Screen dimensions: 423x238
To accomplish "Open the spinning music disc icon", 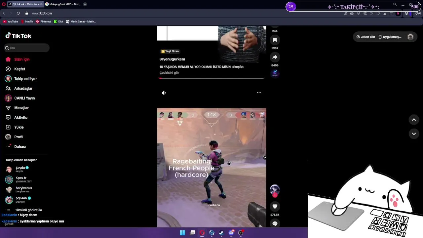I will pyautogui.click(x=275, y=74).
